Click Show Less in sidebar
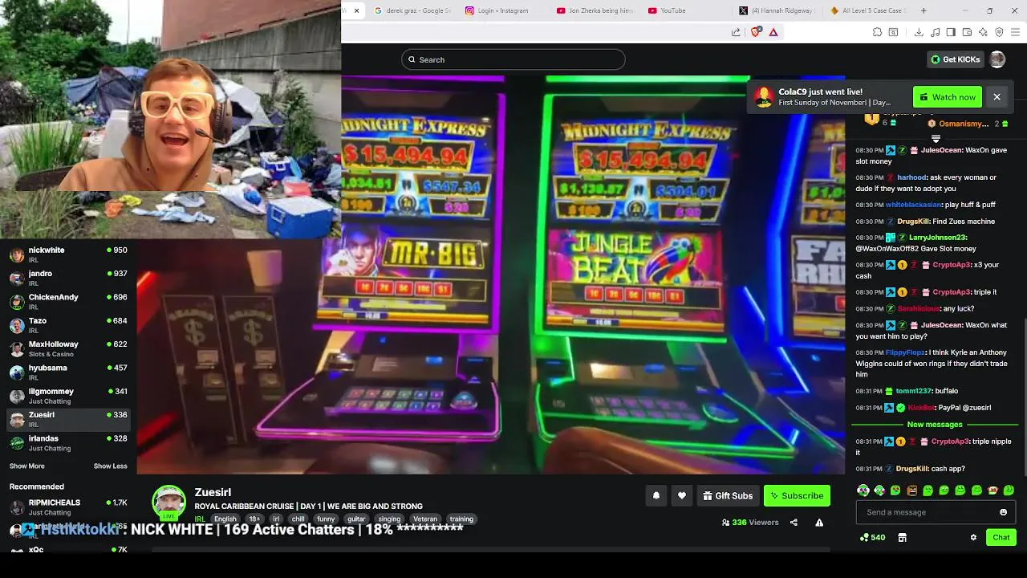Viewport: 1027px width, 578px height. (x=110, y=466)
